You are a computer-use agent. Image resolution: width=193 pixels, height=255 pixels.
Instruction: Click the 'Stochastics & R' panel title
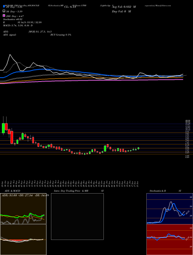coord(157,191)
